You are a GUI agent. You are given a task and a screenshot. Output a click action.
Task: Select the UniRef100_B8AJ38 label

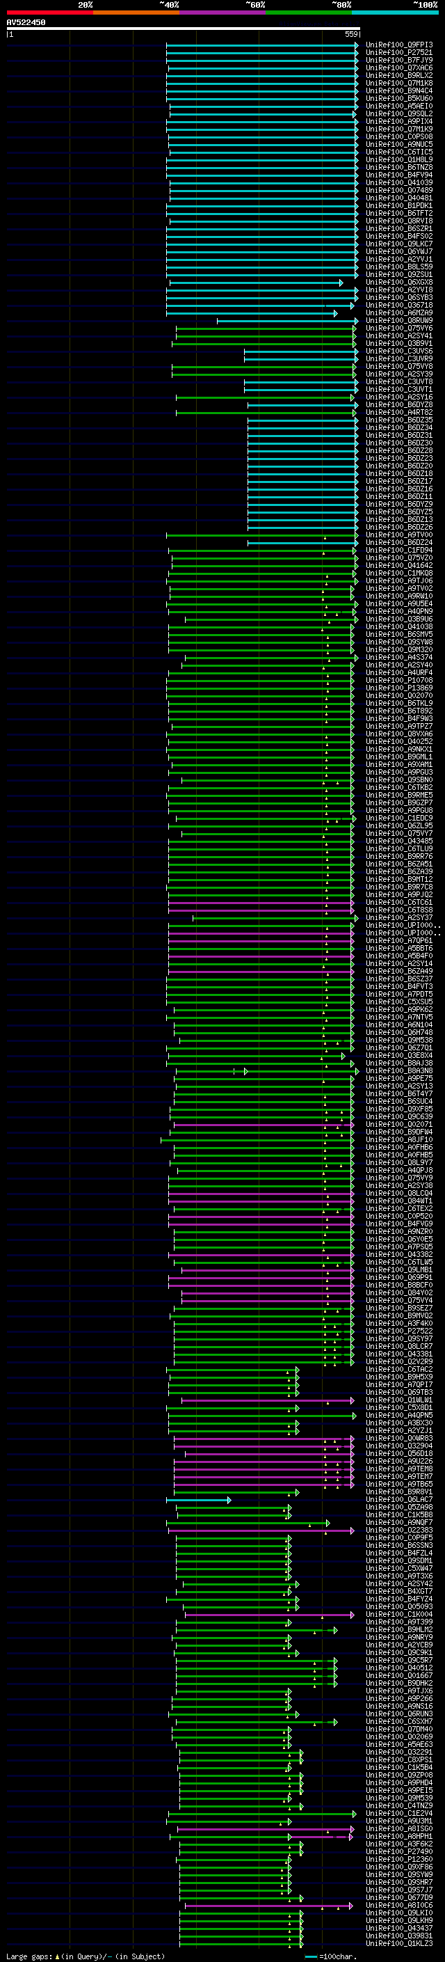(399, 1063)
